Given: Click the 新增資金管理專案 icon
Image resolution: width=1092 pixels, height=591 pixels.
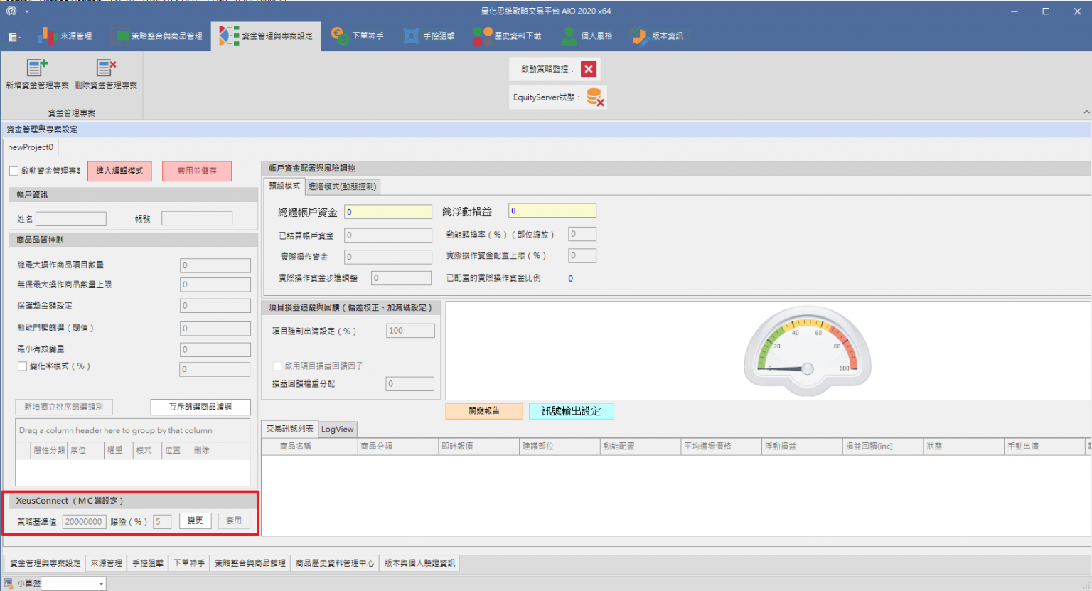Looking at the screenshot, I should 37,68.
